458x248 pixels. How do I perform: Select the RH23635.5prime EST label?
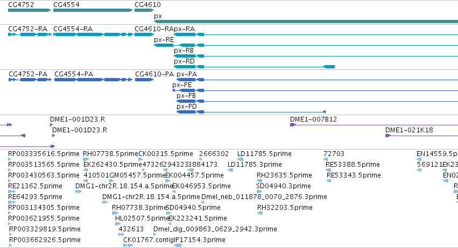[x=284, y=175]
